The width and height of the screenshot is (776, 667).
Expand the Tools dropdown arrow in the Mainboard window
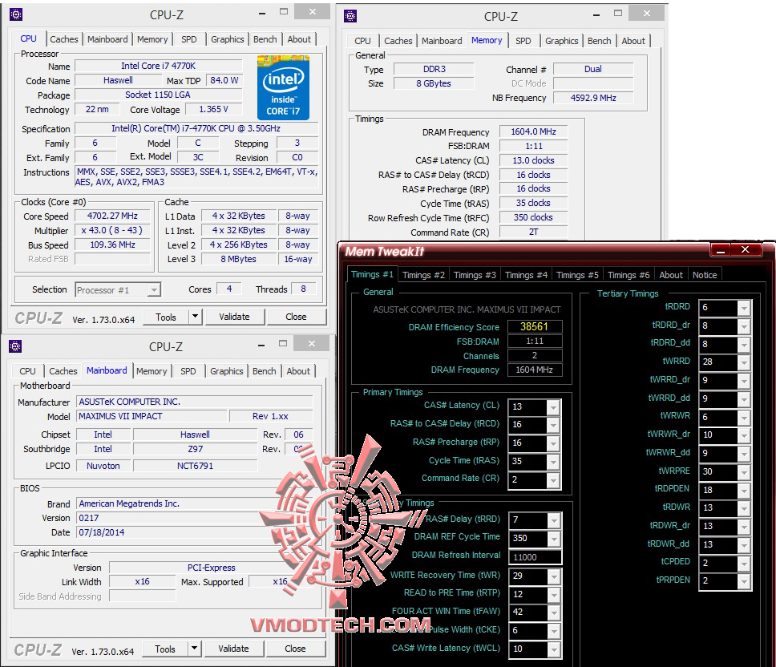[x=195, y=648]
